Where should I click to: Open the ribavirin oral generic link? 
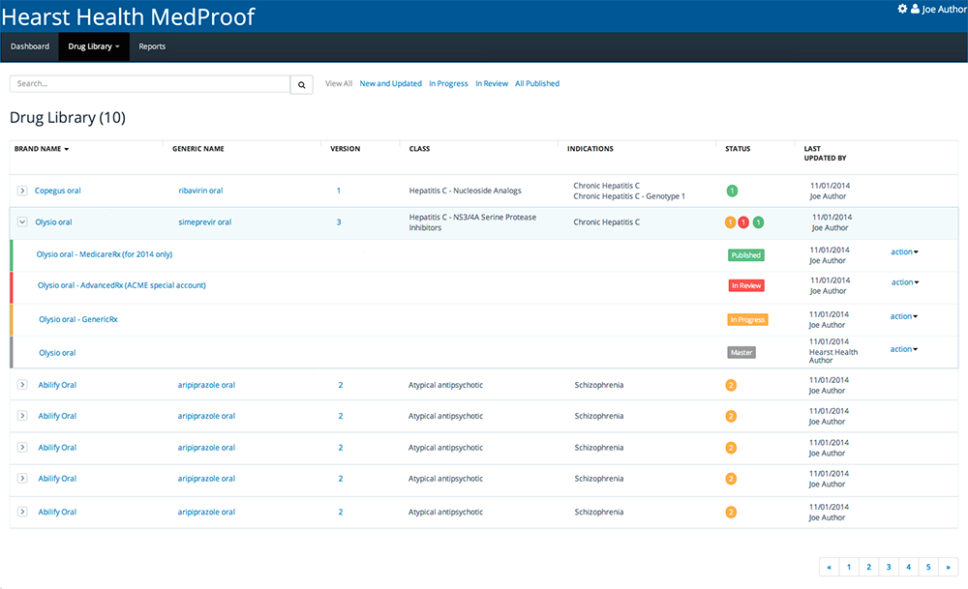pos(200,191)
